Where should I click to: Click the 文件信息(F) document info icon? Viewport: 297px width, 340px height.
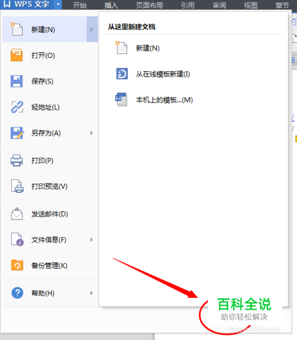pos(17,239)
